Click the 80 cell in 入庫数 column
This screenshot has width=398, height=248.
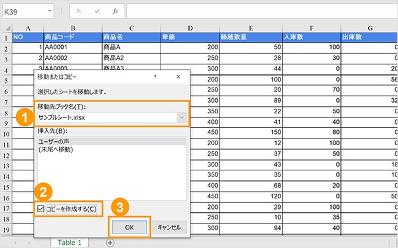(x=312, y=133)
